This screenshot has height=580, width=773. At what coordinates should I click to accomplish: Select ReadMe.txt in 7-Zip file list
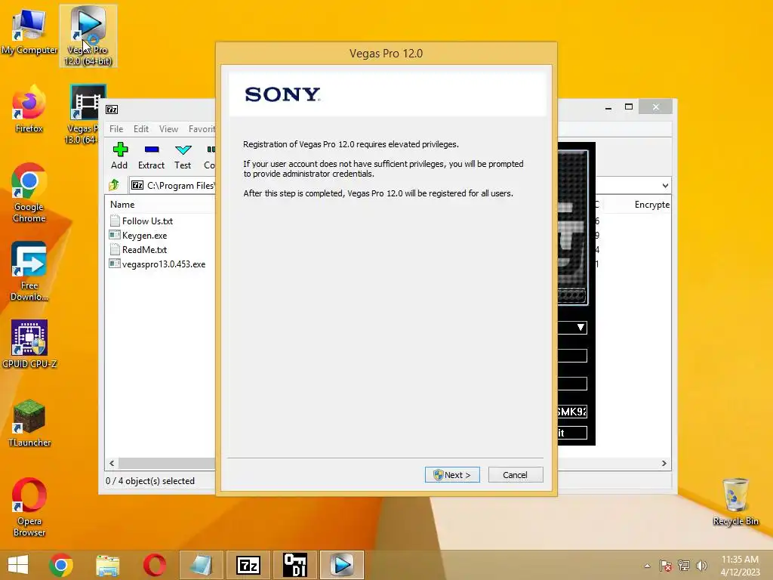point(144,249)
